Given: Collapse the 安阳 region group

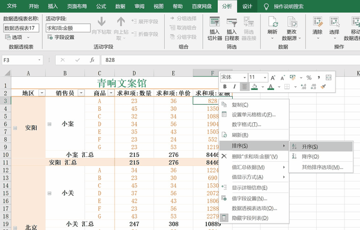Looking at the screenshot, I should pos(15,128).
